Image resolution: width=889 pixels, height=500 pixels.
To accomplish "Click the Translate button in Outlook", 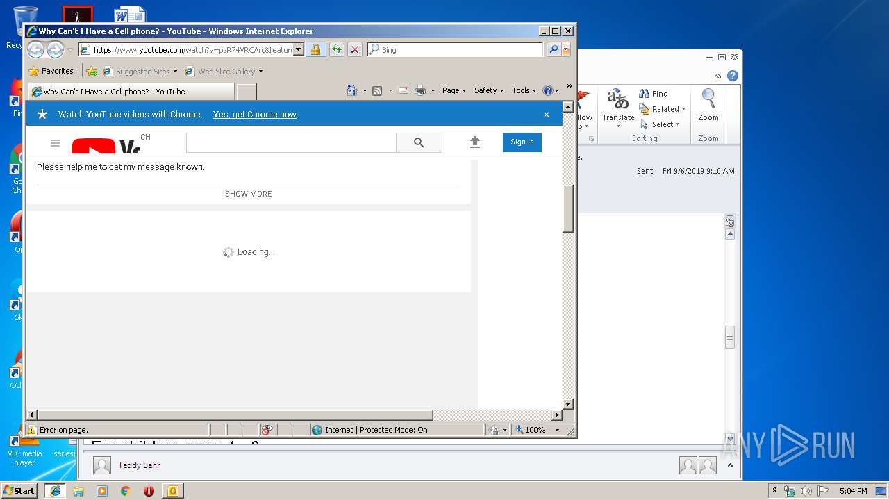I will (618, 108).
